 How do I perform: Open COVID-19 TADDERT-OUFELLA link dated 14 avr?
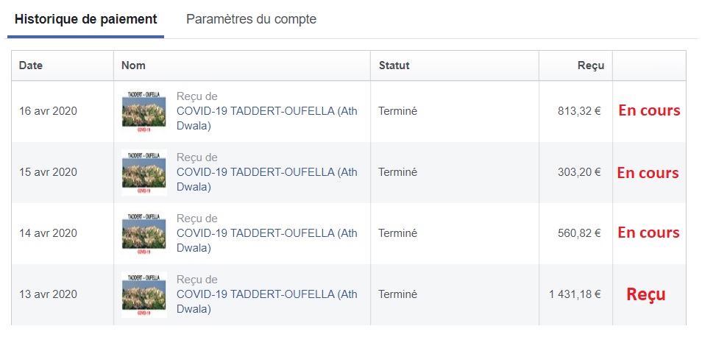point(267,241)
